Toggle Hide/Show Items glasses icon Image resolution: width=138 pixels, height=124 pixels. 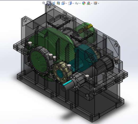pos(77,3)
